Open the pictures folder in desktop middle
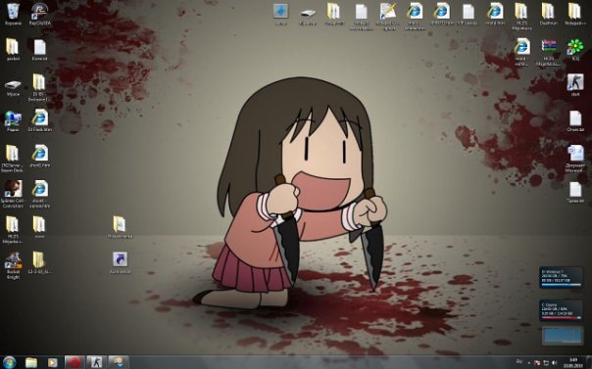592x369 pixels. [x=120, y=227]
